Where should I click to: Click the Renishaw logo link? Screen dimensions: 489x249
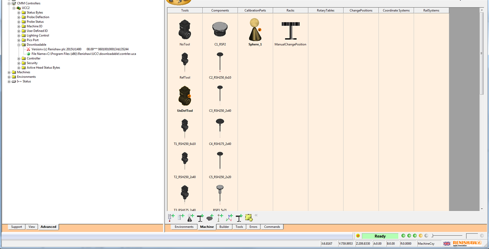[467, 243]
